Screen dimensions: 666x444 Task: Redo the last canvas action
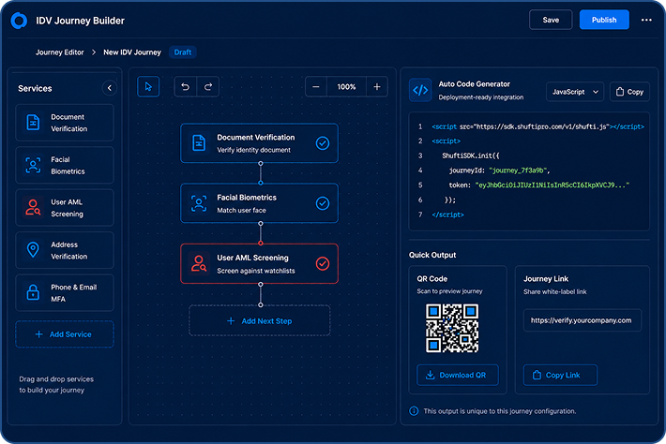[x=208, y=86]
